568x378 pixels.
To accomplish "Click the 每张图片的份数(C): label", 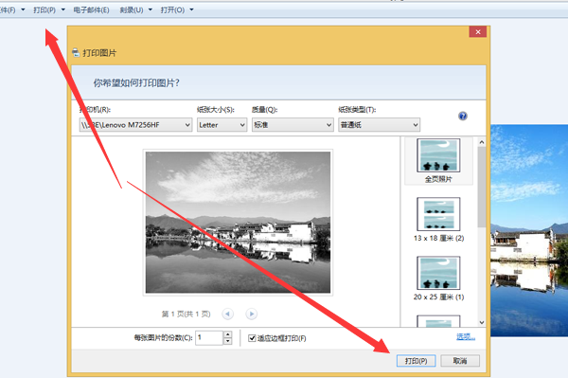I will [x=164, y=338].
